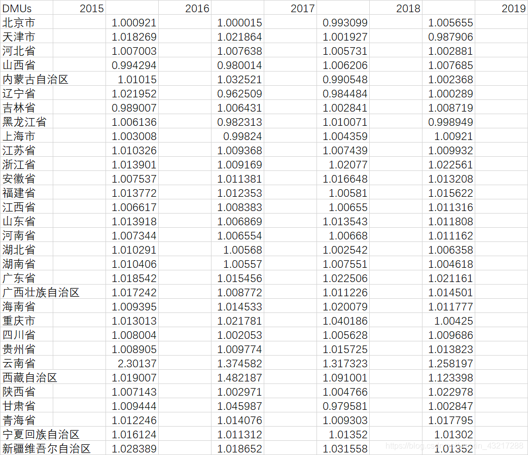528x455 pixels.
Task: Select the 北京市 row label
Action: coord(26,22)
